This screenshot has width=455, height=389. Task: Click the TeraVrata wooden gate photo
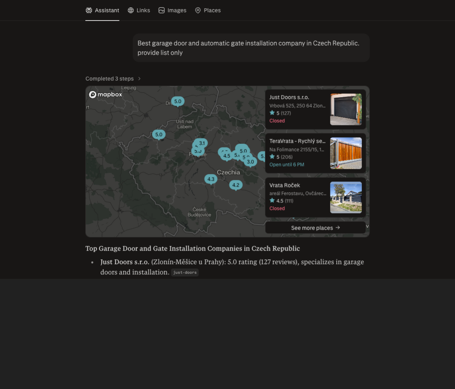pyautogui.click(x=346, y=153)
